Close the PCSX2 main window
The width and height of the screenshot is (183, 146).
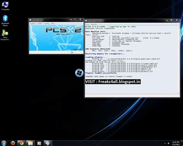[x=80, y=20]
